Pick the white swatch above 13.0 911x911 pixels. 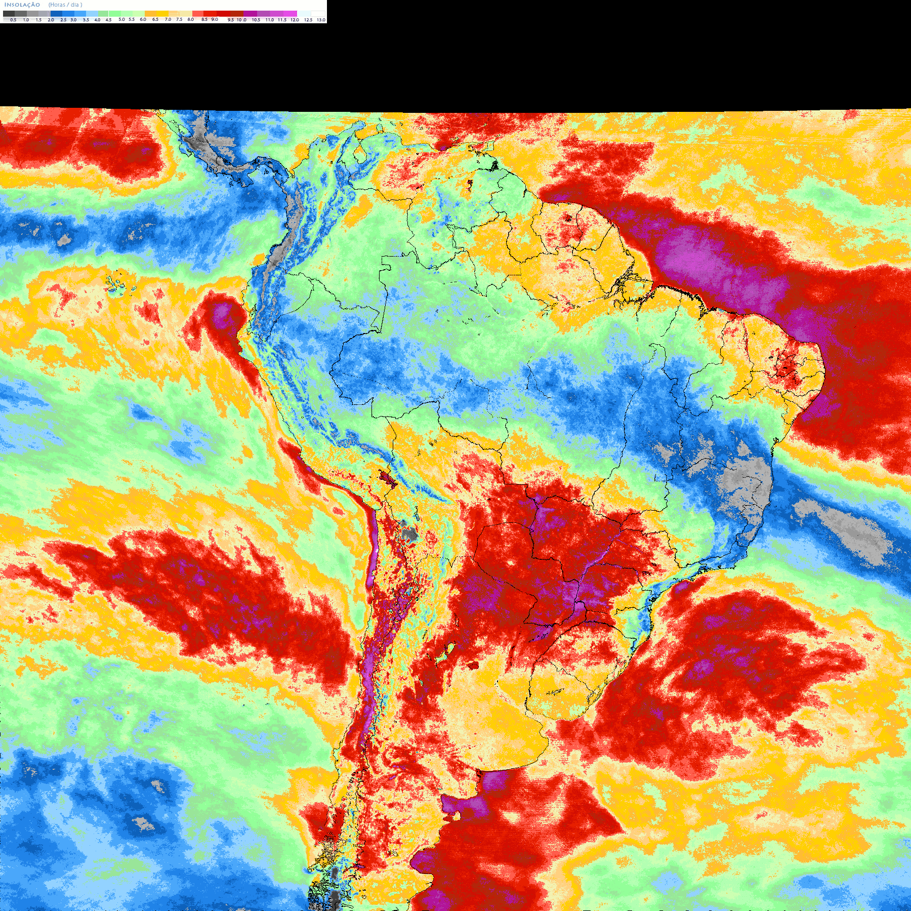click(x=318, y=14)
